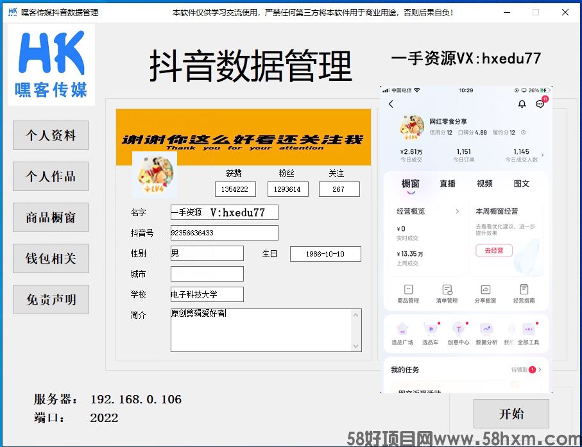Expand the 经营概览 chevron
The height and width of the screenshot is (447, 582).
point(458,211)
